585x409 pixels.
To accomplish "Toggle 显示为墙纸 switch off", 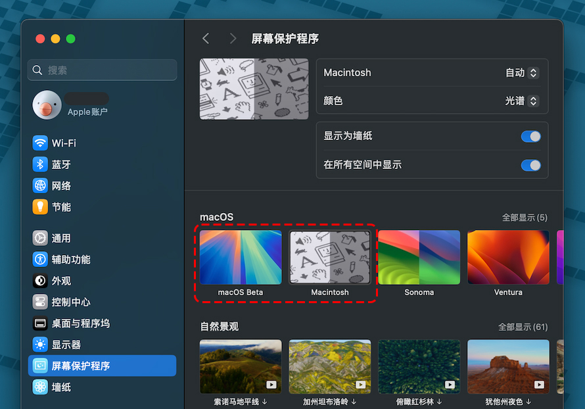I will [531, 136].
